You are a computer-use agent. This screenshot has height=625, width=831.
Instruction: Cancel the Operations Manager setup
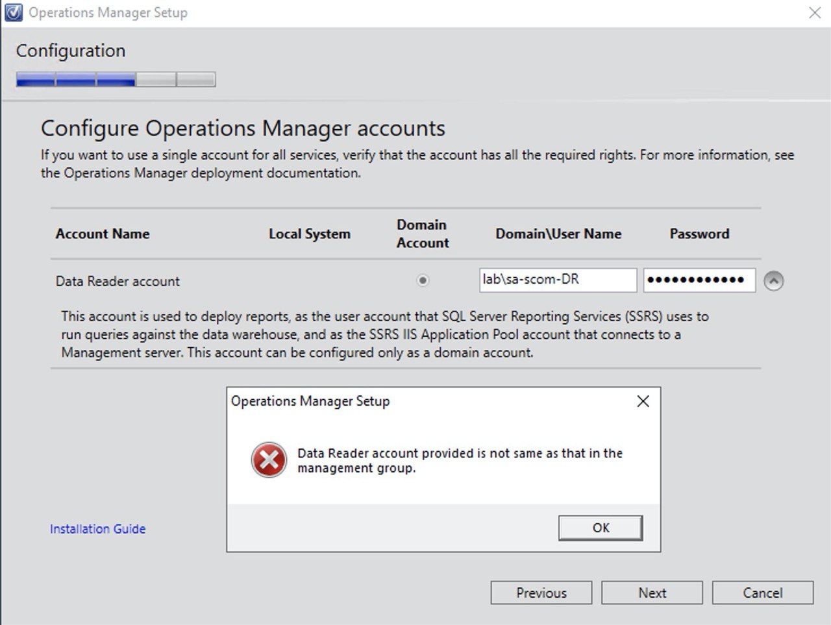763,593
